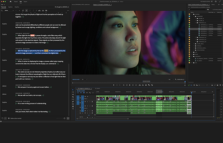Go to next search result arrow

[19, 10]
